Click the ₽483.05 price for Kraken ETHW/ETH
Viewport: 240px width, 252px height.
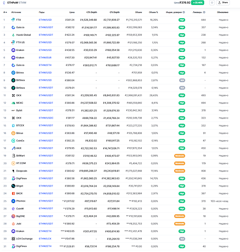point(70,231)
